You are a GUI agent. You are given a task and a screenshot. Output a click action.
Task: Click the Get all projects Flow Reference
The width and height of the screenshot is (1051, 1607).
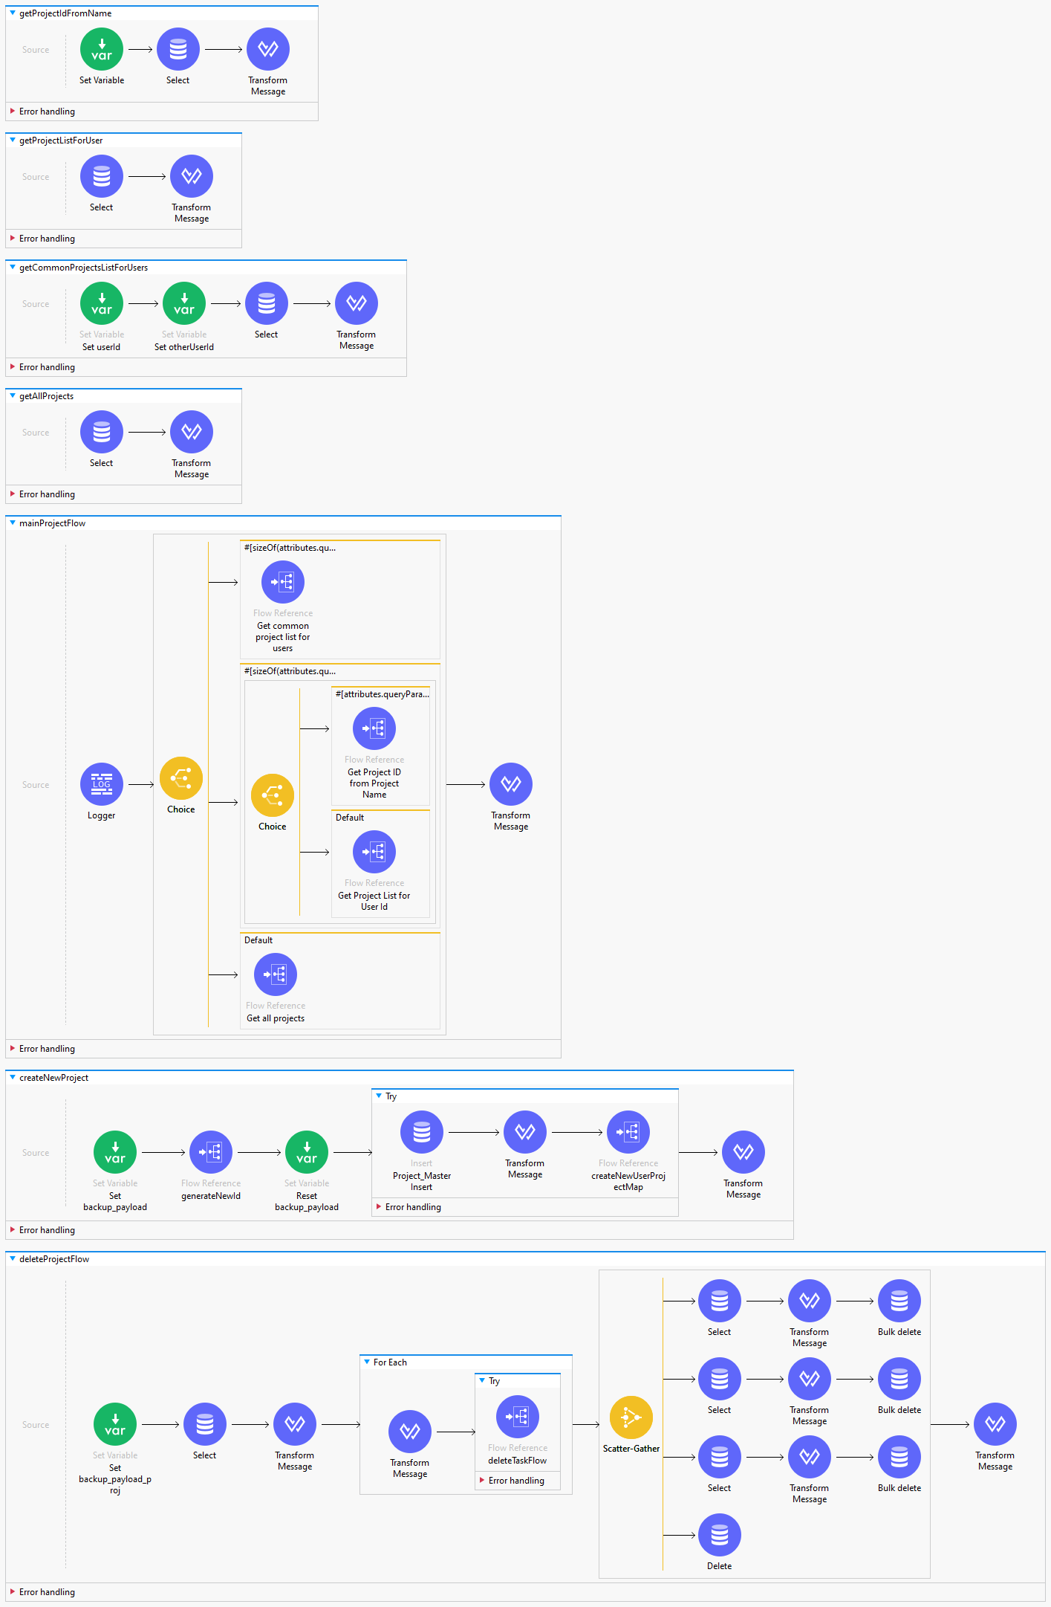click(276, 974)
